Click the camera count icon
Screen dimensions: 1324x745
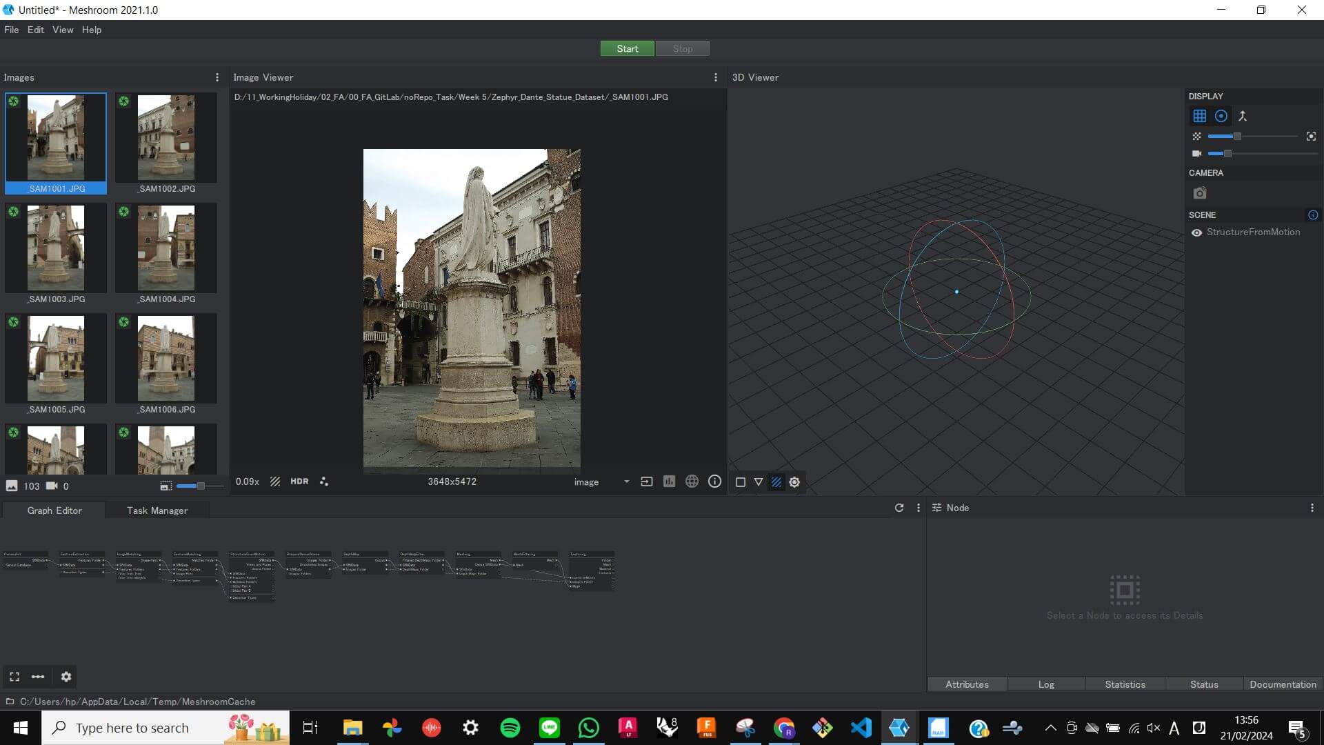(x=52, y=486)
